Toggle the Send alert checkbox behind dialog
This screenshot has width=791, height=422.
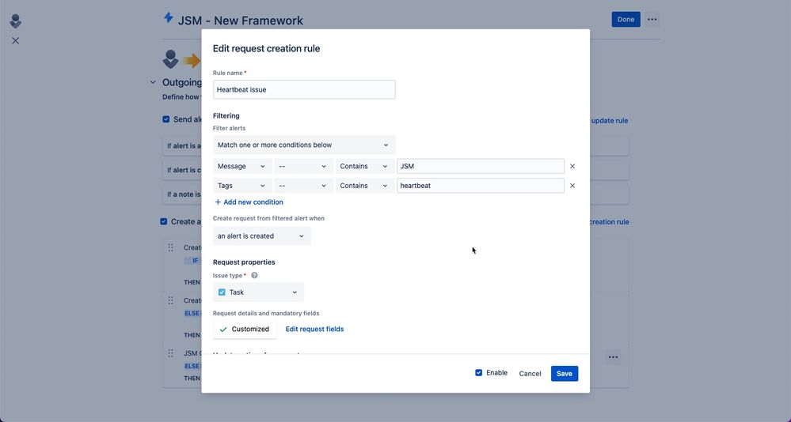tap(166, 119)
